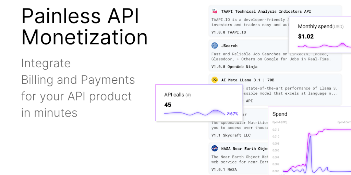Click the Spend (USD) axis label
The height and width of the screenshot is (175, 351).
point(280,122)
